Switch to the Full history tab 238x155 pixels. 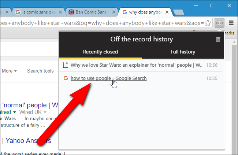[183, 52]
